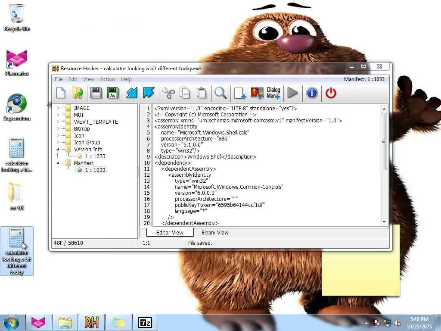Select Plasmafox desktop shortcut

(17, 62)
